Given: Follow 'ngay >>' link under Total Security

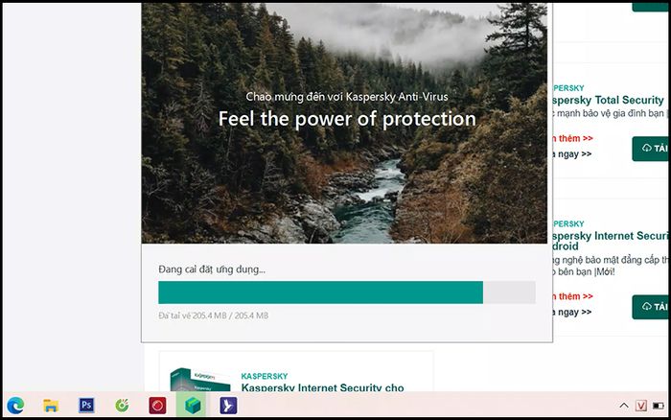Looking at the screenshot, I should point(572,153).
